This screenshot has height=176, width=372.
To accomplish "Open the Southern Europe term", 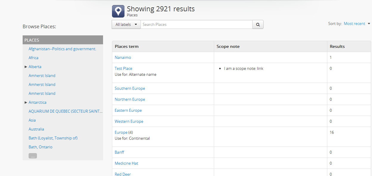I will pos(130,88).
